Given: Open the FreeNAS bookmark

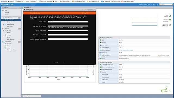Looking at the screenshot, I should pyautogui.click(x=11, y=1).
